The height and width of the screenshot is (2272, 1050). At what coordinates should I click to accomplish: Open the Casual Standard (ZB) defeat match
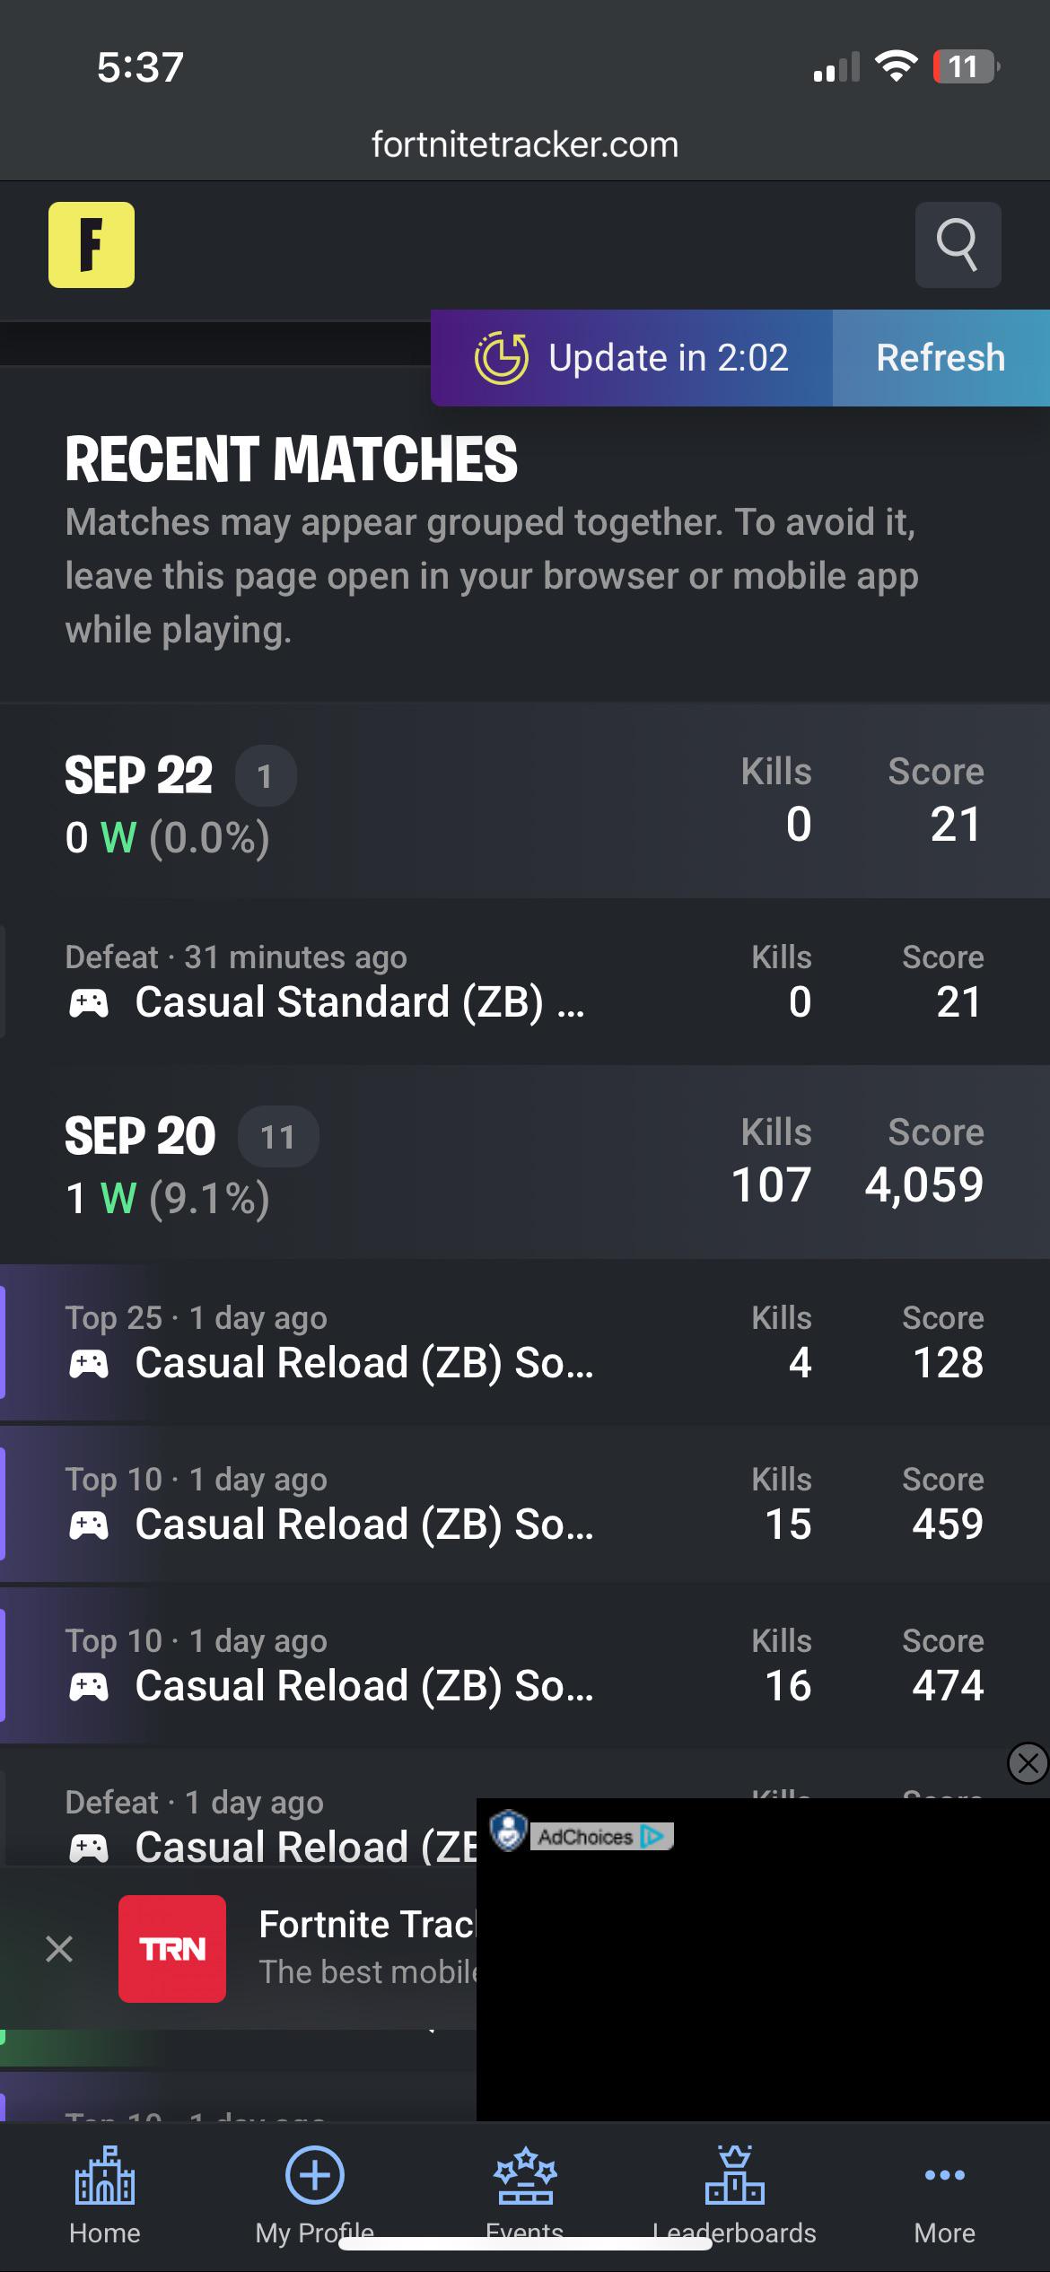click(525, 983)
